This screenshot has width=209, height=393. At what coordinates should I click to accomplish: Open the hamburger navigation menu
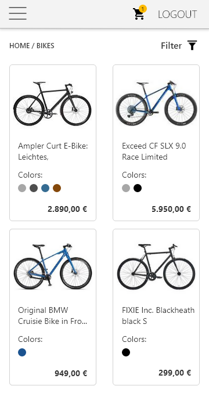pos(17,13)
